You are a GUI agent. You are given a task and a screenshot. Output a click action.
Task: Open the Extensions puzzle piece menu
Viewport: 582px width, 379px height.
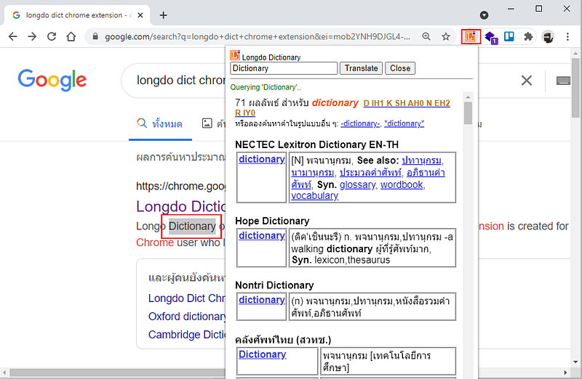(x=528, y=36)
